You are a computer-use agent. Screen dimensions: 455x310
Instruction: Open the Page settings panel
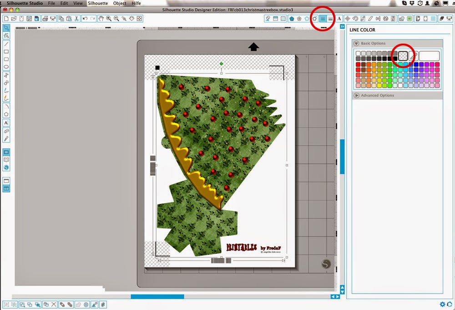tap(418, 19)
